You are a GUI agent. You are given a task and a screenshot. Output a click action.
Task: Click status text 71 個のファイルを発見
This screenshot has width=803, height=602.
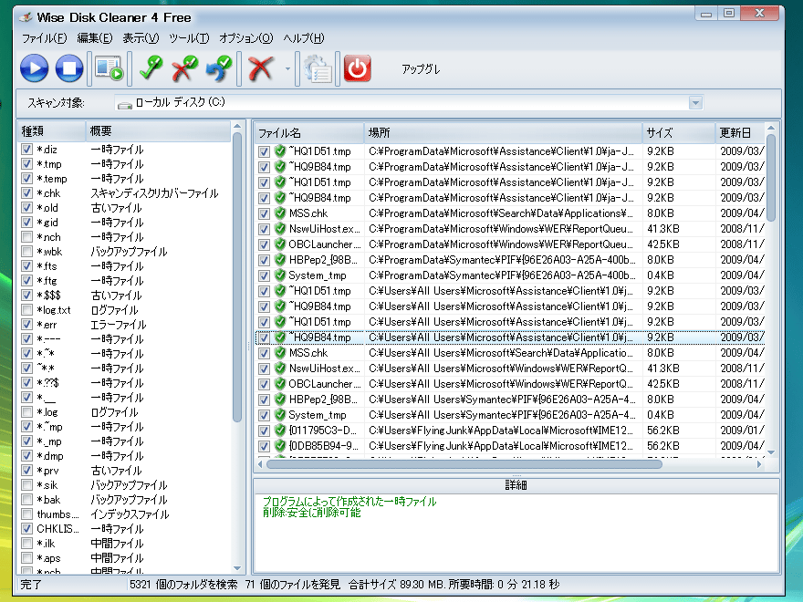pos(292,584)
